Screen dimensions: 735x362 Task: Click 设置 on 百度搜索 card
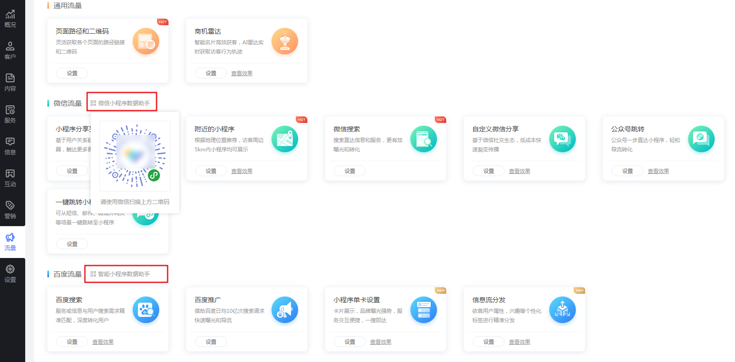pos(72,342)
